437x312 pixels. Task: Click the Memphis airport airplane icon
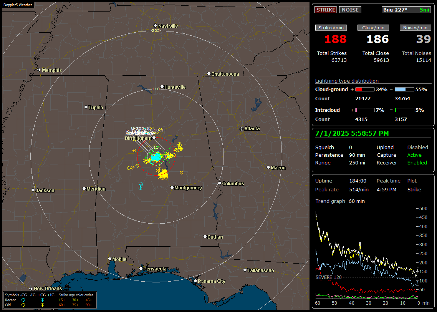(39, 70)
